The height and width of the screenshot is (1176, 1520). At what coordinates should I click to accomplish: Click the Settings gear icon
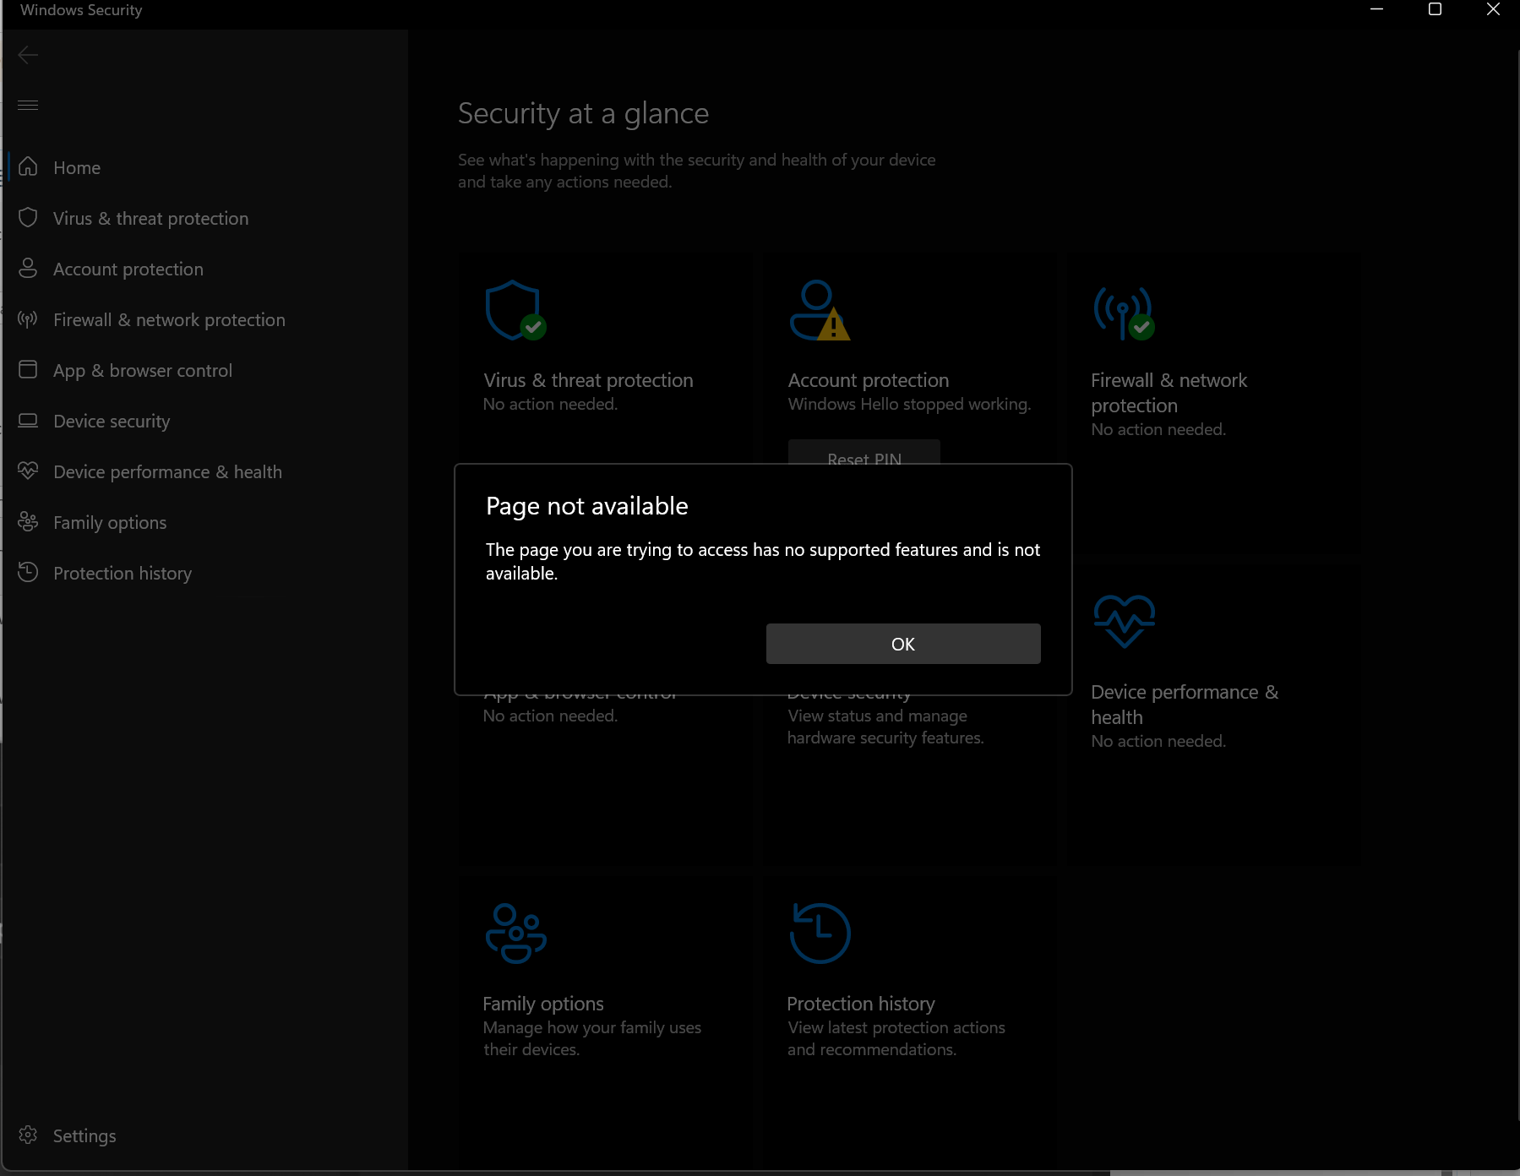tap(28, 1135)
